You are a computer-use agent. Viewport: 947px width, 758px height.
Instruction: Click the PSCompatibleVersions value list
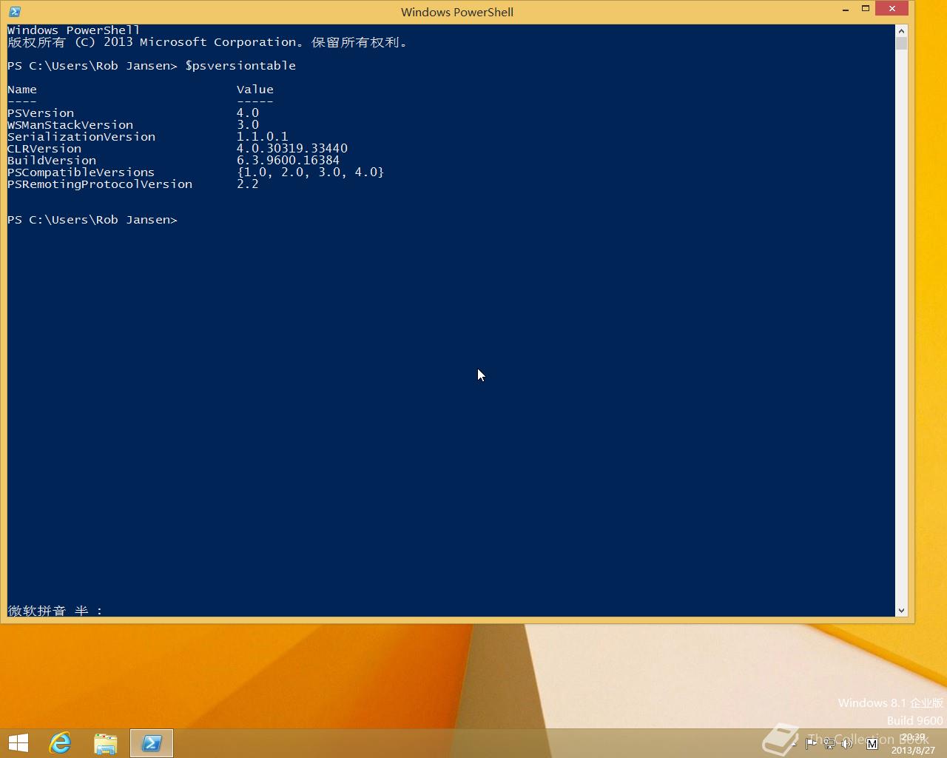pos(310,172)
